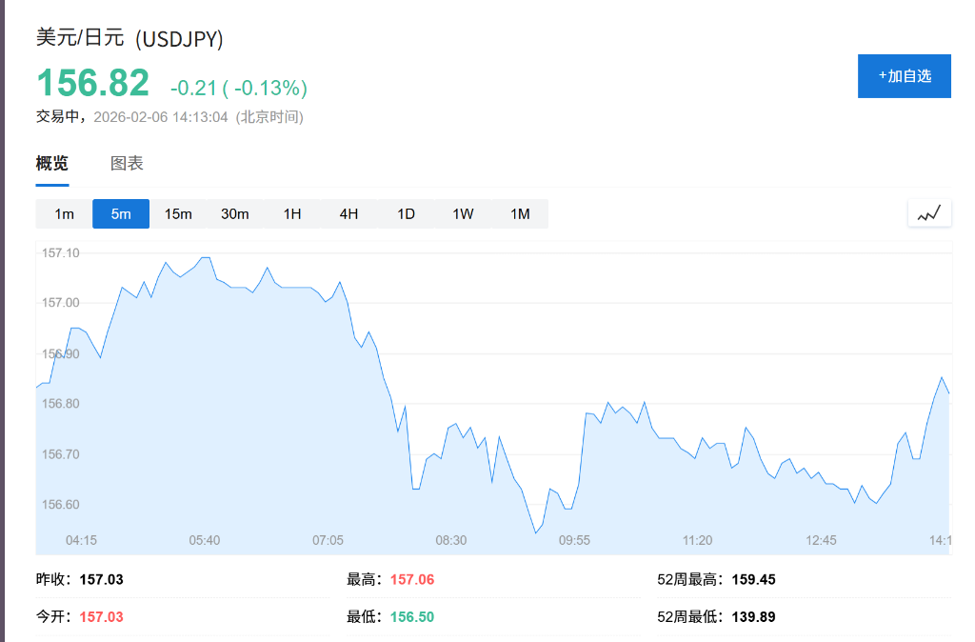Open the 图表 tab
This screenshot has width=975, height=642.
[x=127, y=164]
